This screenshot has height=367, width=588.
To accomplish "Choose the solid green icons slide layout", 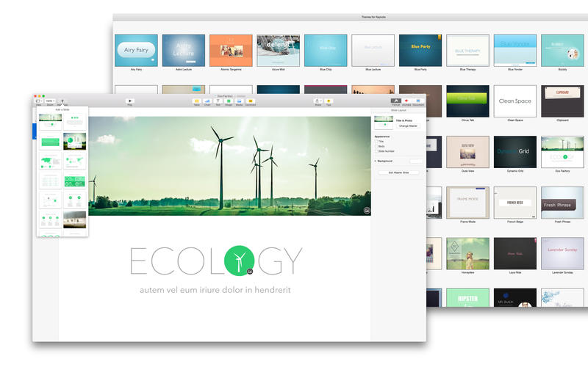I will click(75, 181).
